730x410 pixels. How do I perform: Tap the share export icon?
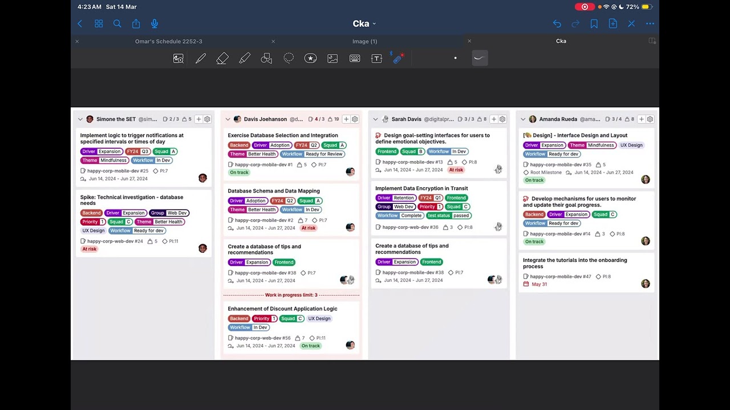pos(136,23)
